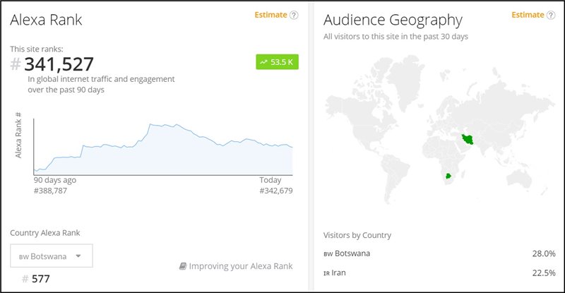Click the #342,679 rank value
This screenshot has width=565, height=293.
point(276,191)
